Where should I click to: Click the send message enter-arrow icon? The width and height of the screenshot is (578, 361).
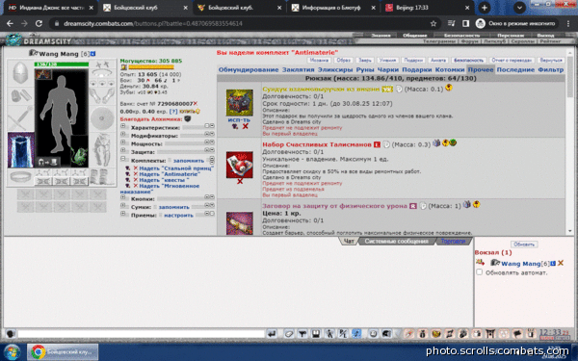click(272, 334)
